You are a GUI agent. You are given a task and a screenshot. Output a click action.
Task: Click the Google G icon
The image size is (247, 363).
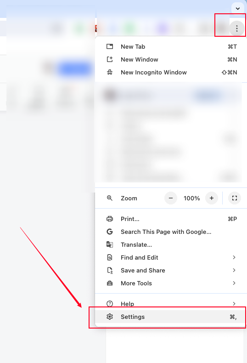pos(110,232)
